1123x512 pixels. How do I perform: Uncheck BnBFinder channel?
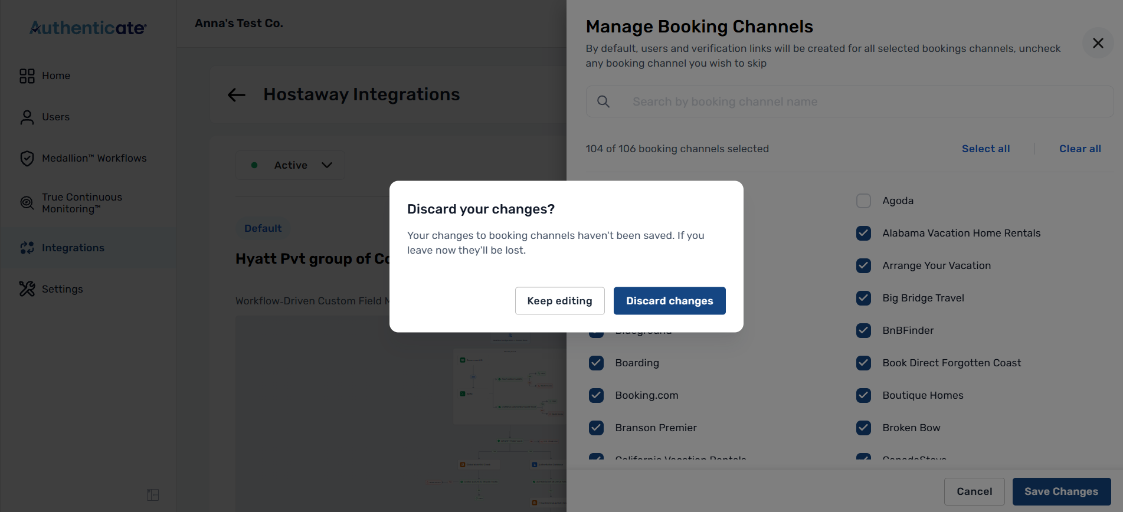[x=863, y=331]
